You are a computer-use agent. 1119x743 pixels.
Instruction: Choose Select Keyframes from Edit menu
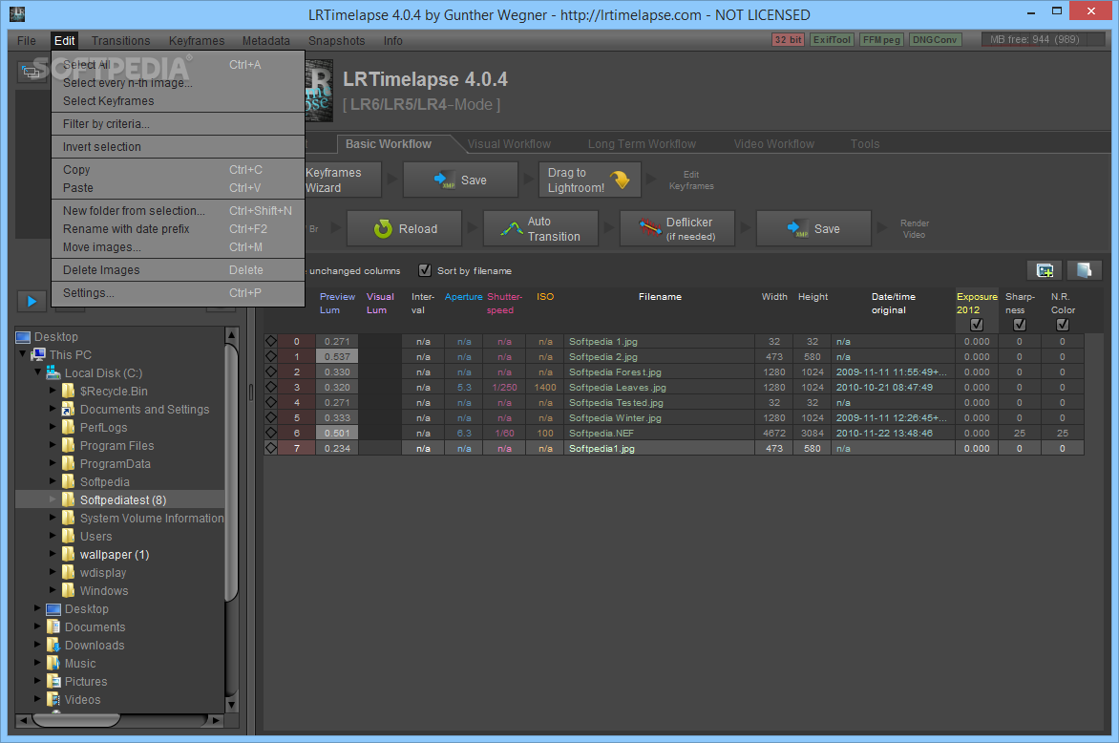178,100
